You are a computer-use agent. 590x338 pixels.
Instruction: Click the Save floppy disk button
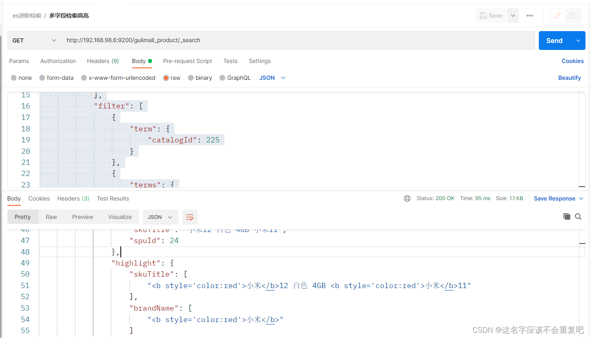point(491,16)
